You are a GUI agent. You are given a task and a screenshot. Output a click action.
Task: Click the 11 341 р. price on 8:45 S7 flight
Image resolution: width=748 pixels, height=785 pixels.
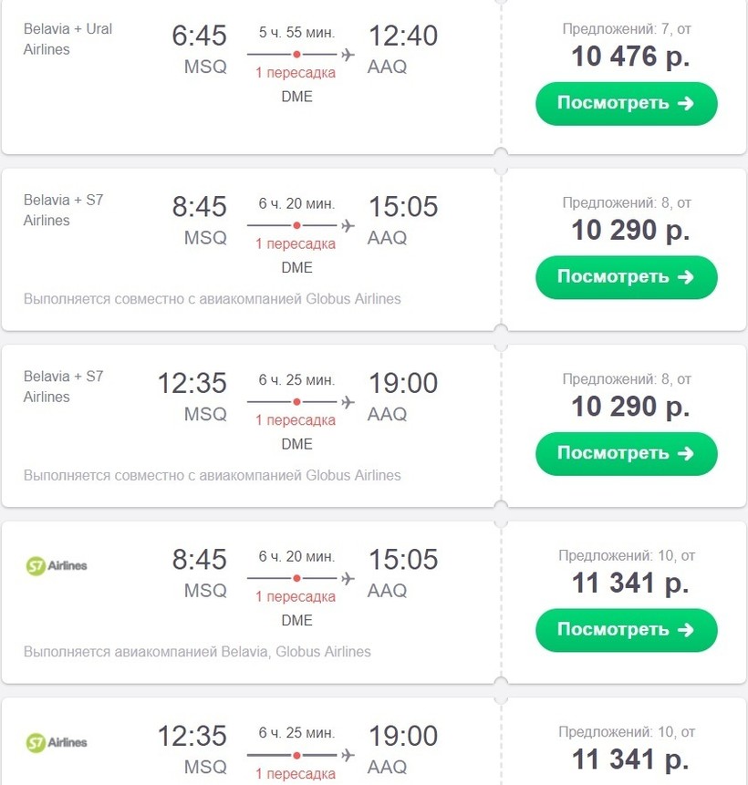tap(630, 583)
